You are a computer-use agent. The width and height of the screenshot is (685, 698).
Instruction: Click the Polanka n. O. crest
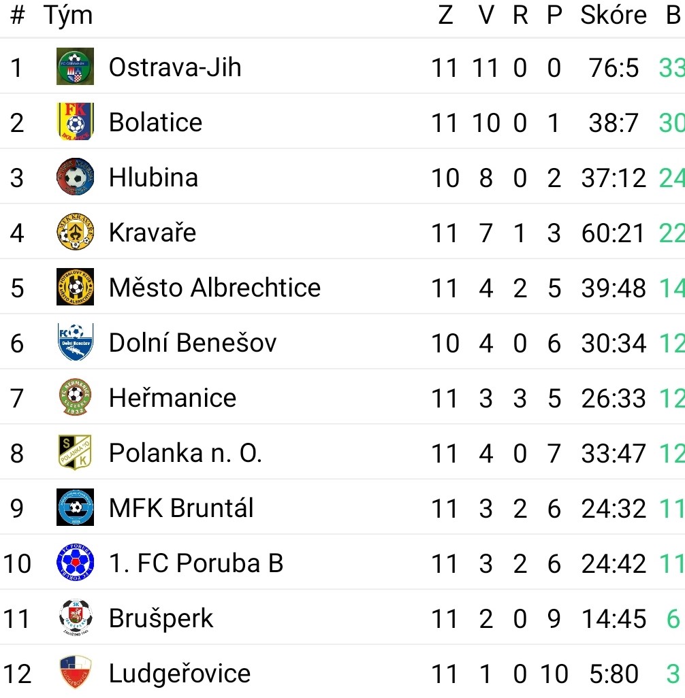tap(75, 452)
